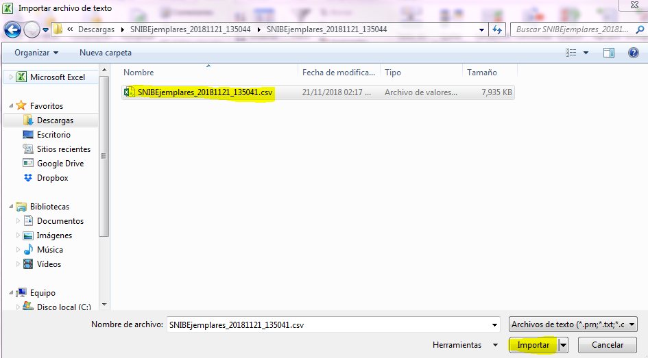
Task: Click the Back navigation arrow button
Action: 12,29
